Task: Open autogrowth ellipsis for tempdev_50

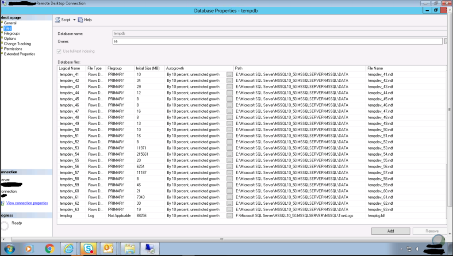Action: pyautogui.click(x=230, y=130)
